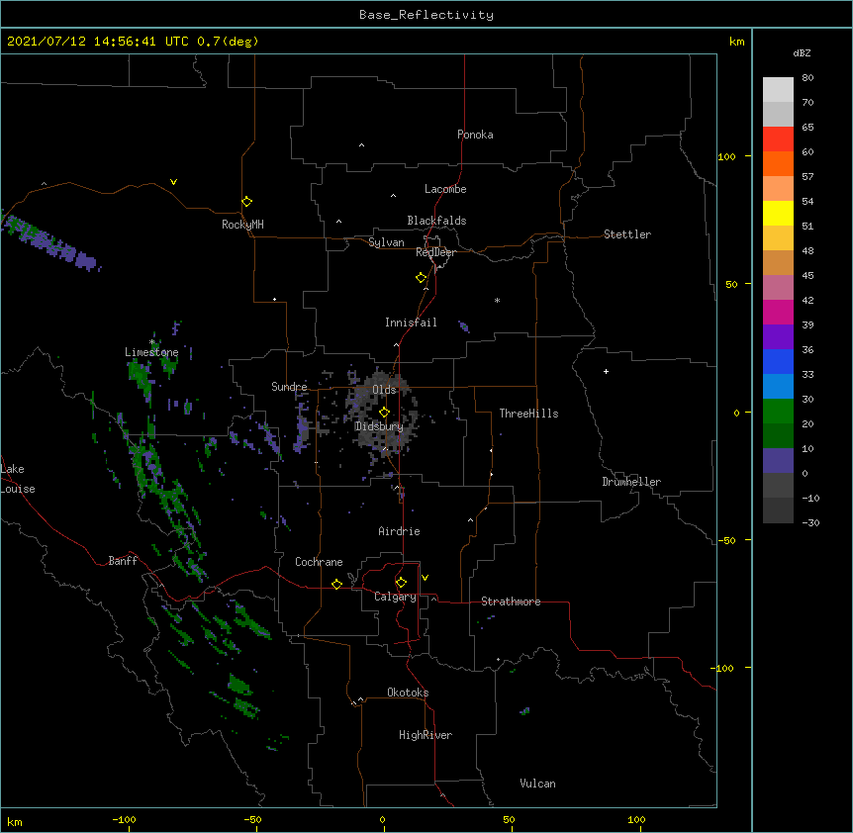Click the Base_Reflectivity title text
853x833 pixels.
point(426,15)
